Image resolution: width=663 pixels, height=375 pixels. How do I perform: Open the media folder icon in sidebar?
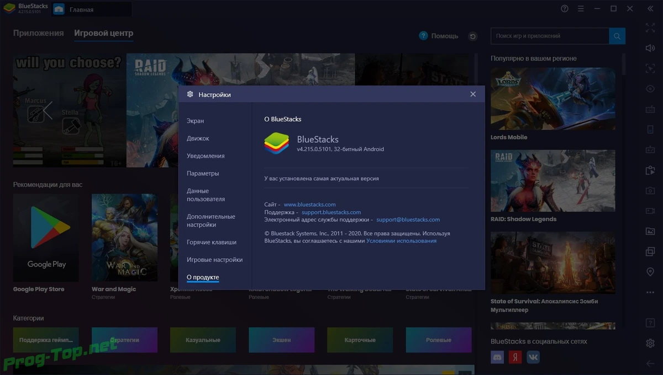pos(650,232)
